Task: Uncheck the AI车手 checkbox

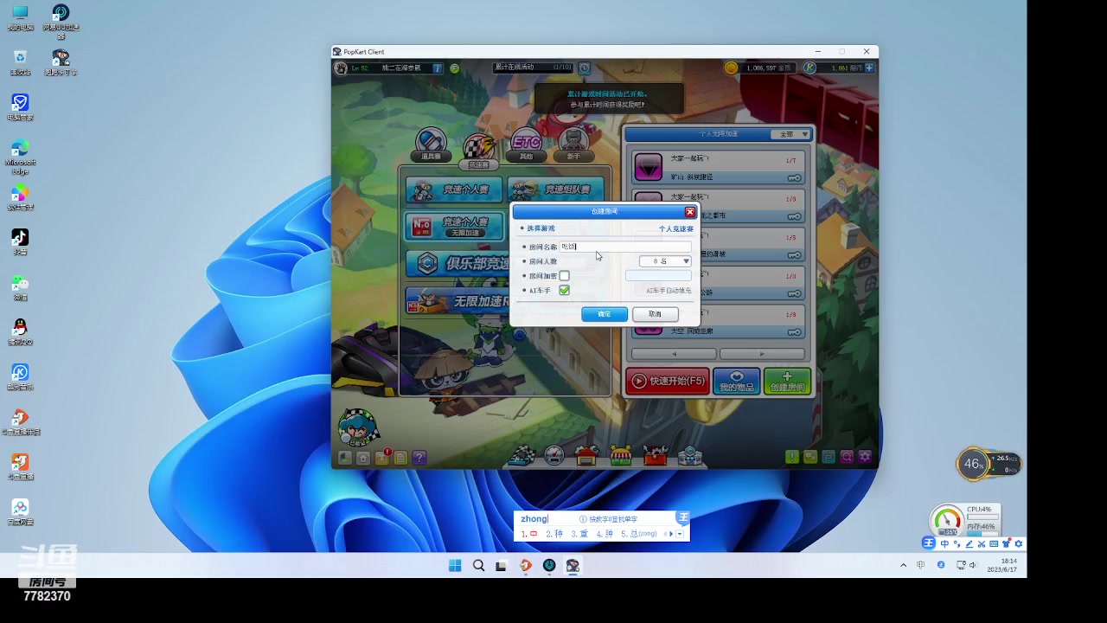Action: pyautogui.click(x=564, y=291)
